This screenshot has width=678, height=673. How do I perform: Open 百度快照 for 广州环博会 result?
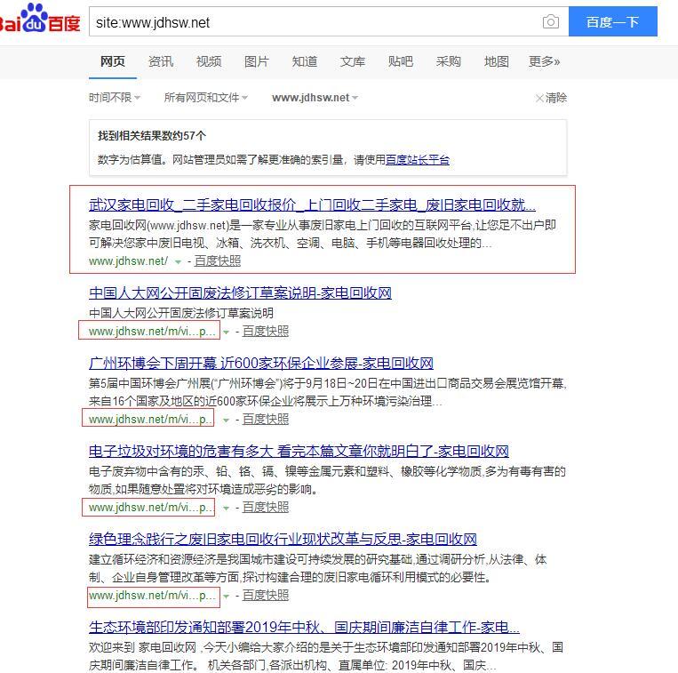(266, 419)
